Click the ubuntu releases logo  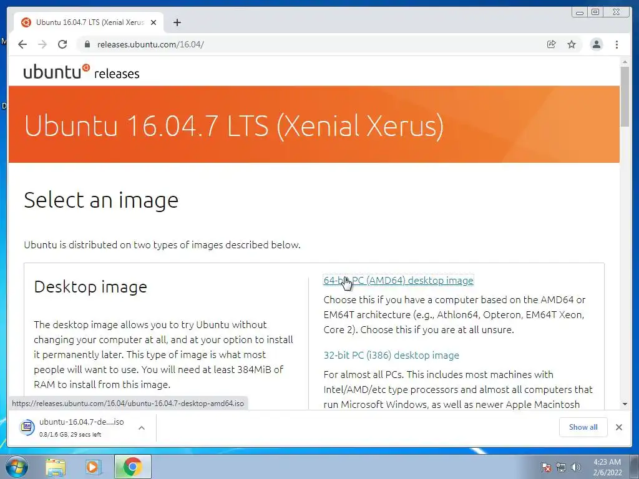[81, 72]
